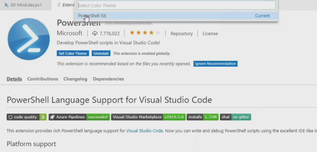This screenshot has width=317, height=152.
Task: Click the Ignore Recommendation button
Action: [215, 64]
